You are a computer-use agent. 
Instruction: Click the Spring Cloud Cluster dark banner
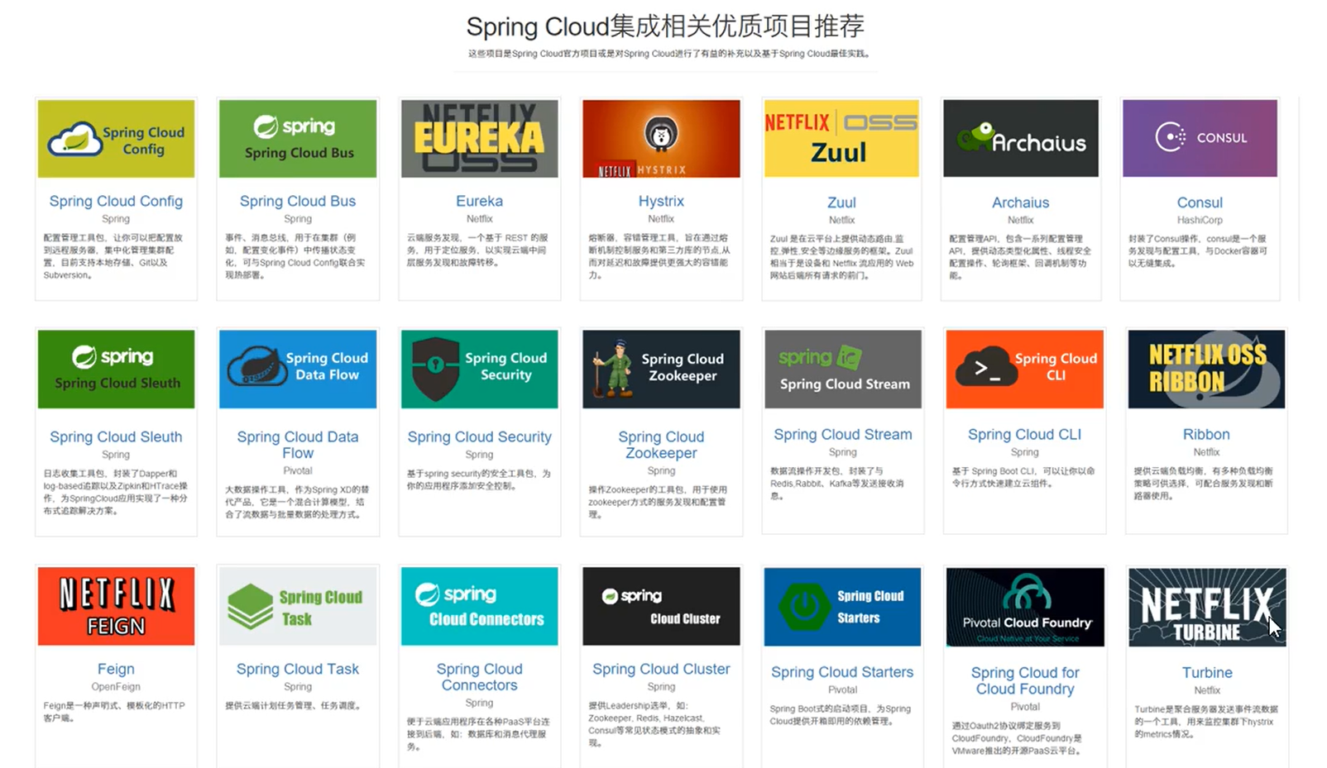click(x=661, y=606)
